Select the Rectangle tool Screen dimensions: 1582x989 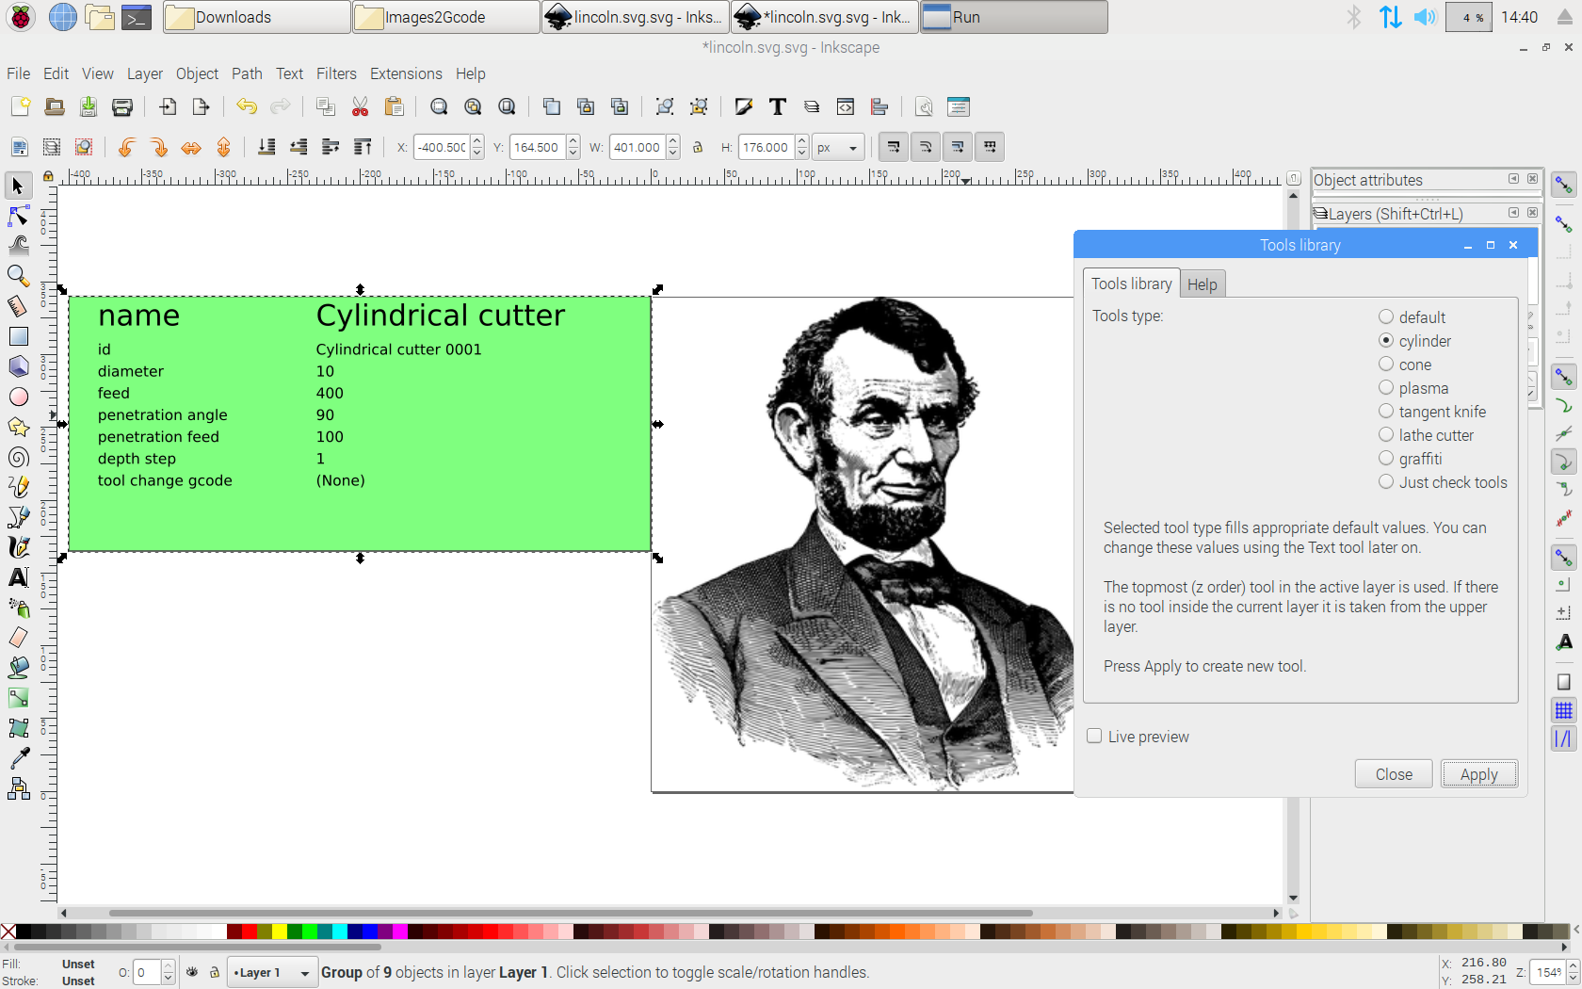(x=18, y=336)
